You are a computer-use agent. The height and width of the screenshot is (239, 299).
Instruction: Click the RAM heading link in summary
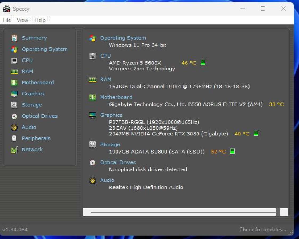[x=106, y=79]
